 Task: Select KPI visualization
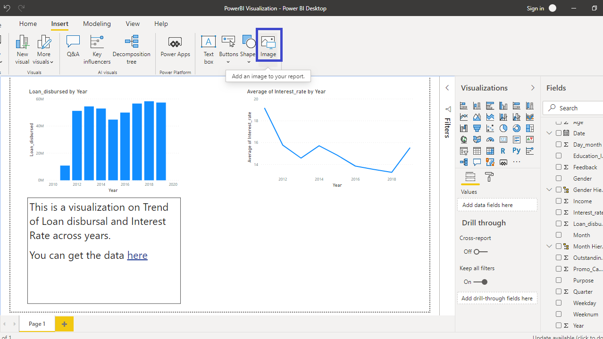pos(530,140)
